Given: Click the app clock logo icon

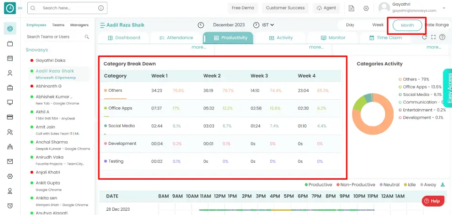Looking at the screenshot, I should coord(10,8).
